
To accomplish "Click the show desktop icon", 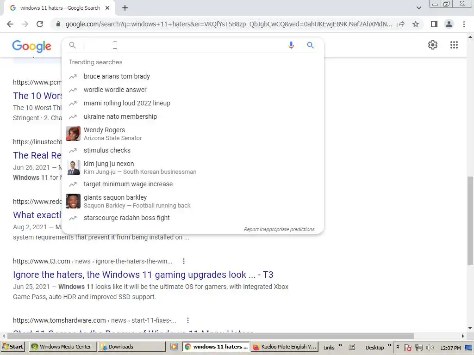I will pos(469,348).
